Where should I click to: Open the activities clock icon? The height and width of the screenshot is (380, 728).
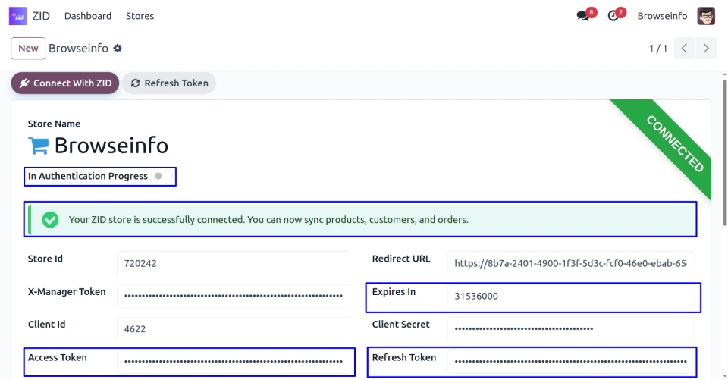[613, 16]
